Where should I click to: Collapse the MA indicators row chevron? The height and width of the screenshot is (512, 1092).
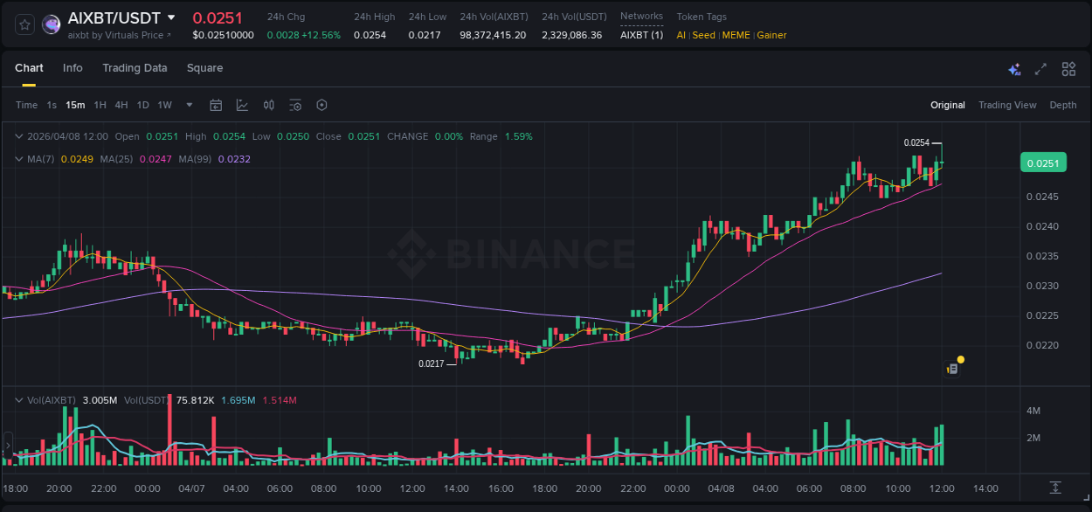click(19, 158)
